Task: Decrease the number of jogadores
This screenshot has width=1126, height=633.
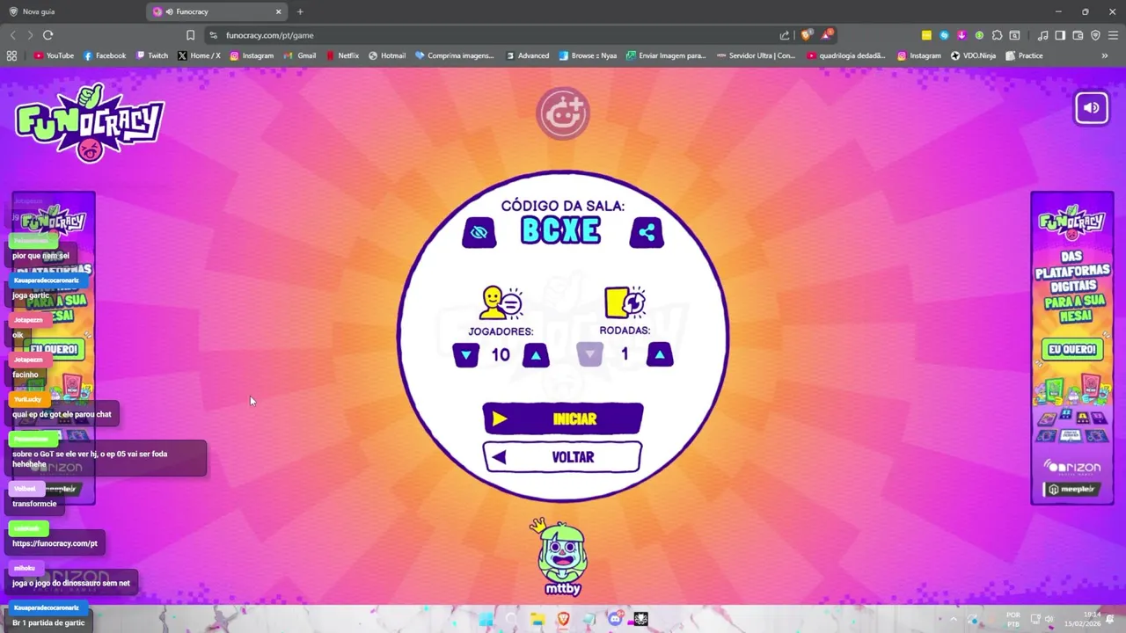Action: 465,354
